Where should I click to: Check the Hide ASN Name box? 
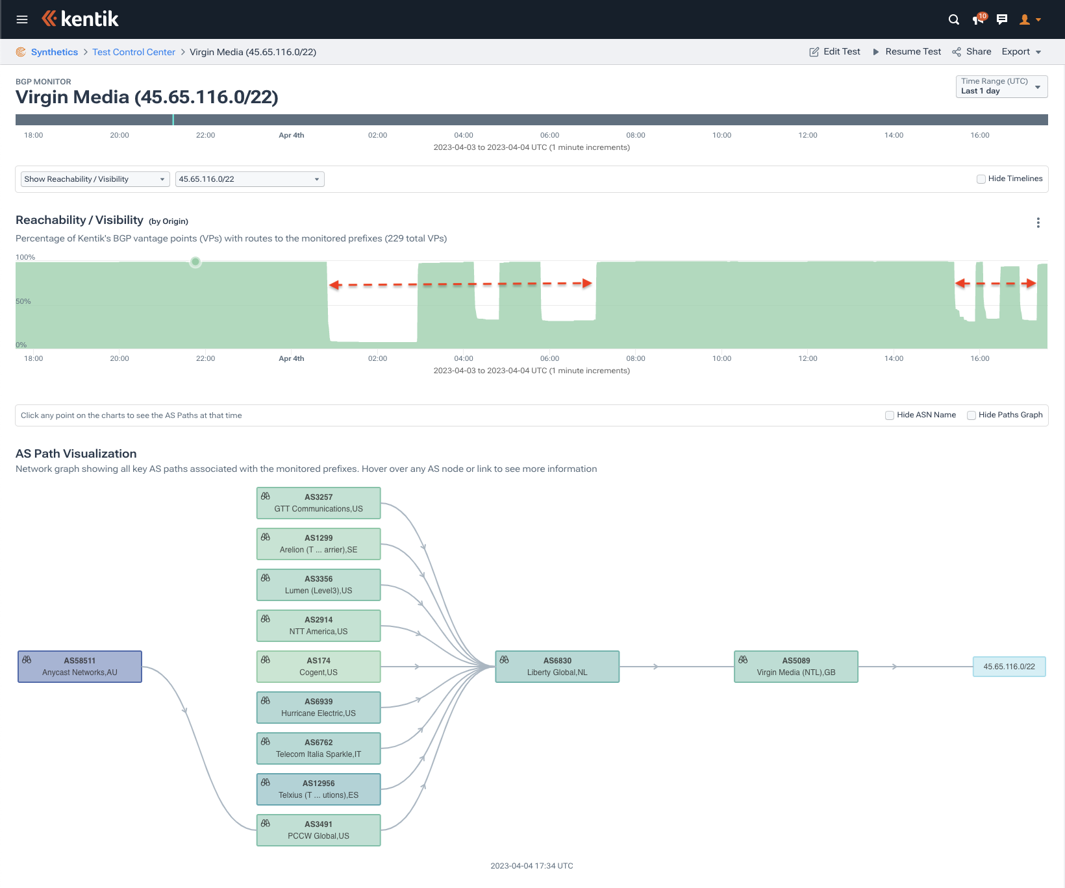(890, 415)
